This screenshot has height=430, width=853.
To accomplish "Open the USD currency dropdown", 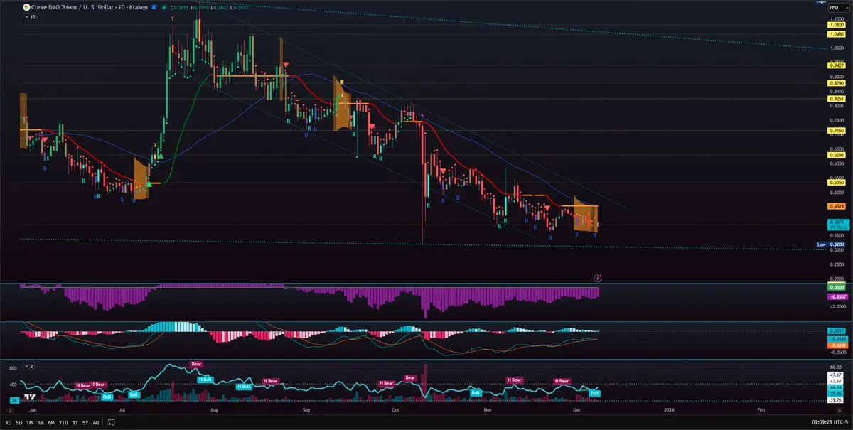I will pyautogui.click(x=839, y=7).
